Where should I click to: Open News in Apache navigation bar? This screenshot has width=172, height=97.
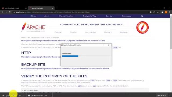(33, 16)
